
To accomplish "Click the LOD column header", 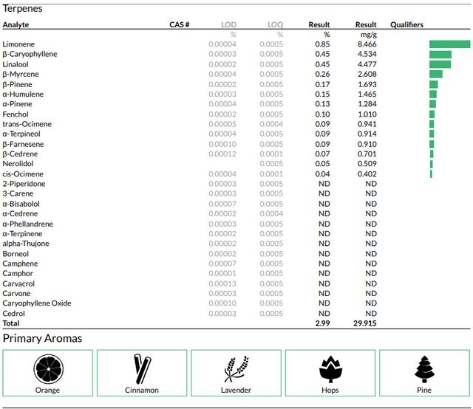I will 228,24.
